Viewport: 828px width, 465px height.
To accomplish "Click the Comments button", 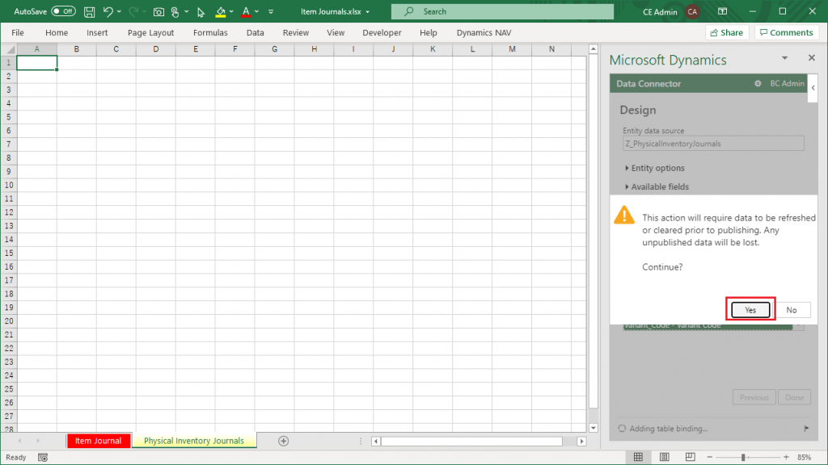I will tap(786, 32).
